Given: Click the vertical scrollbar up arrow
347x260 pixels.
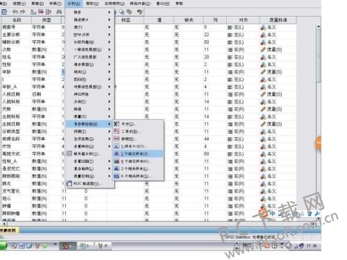Looking at the screenshot, I should pyautogui.click(x=319, y=26).
